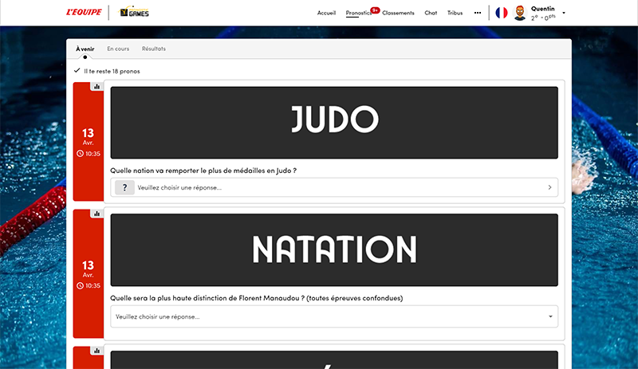Click the 9+ notification badge on Pronostics
638x369 pixels.
375,10
